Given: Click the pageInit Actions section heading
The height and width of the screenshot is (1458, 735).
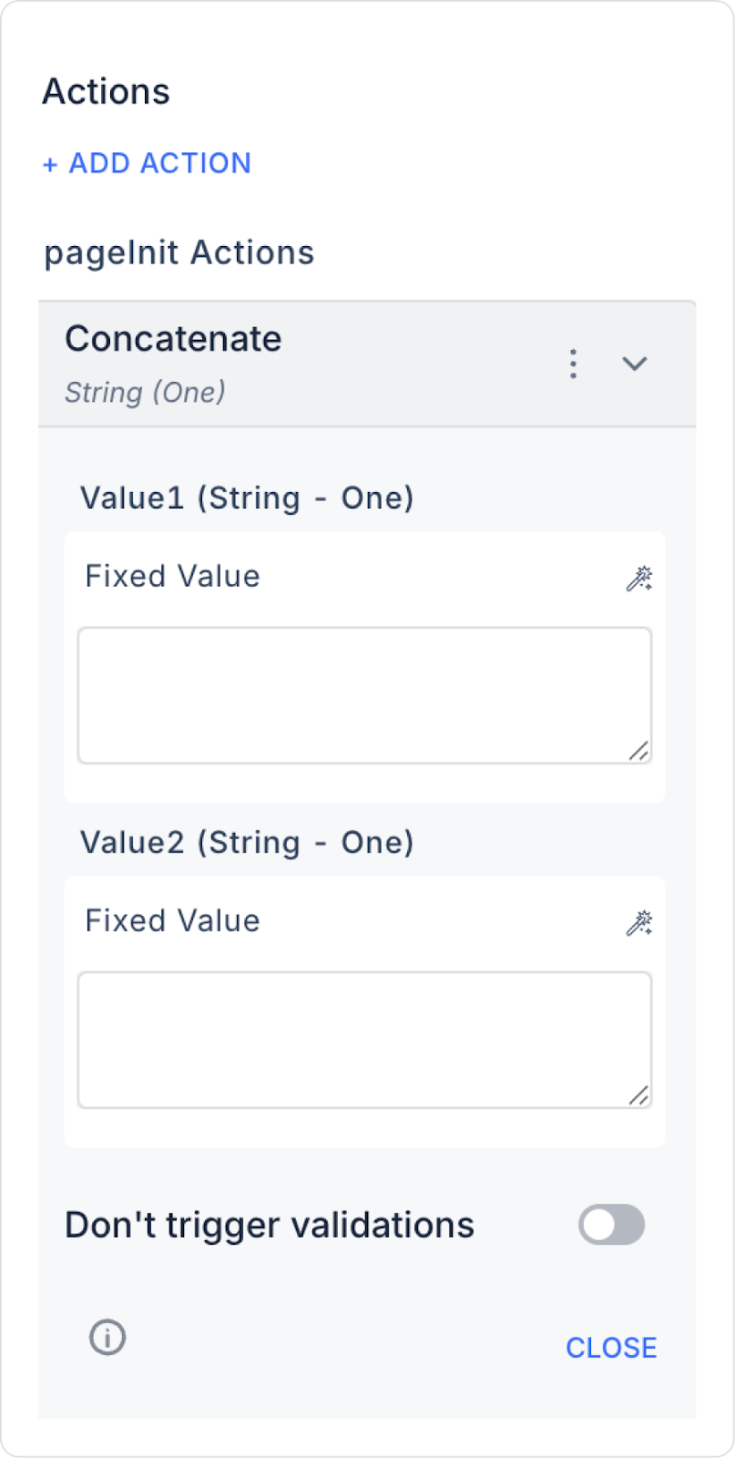Looking at the screenshot, I should 179,252.
